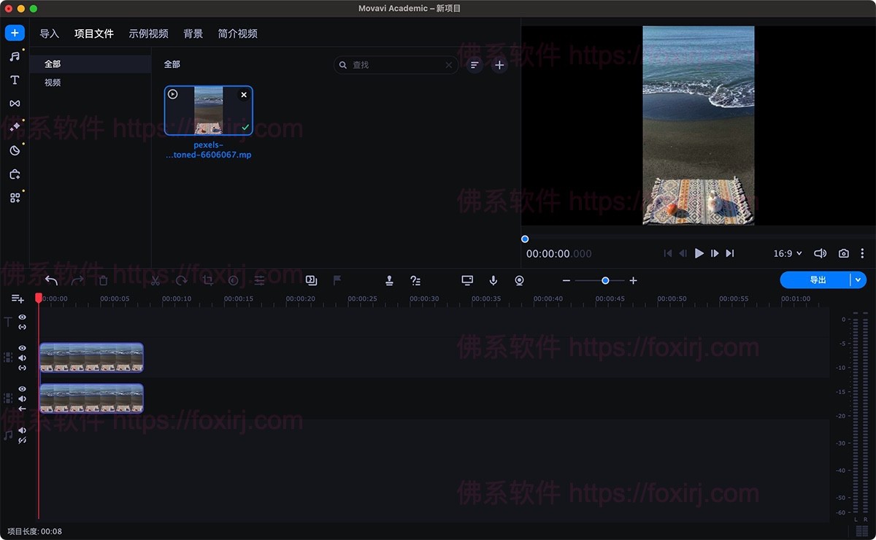876x540 pixels.
Task: Open the Filters panel via the sparkle icon
Action: coord(14,126)
